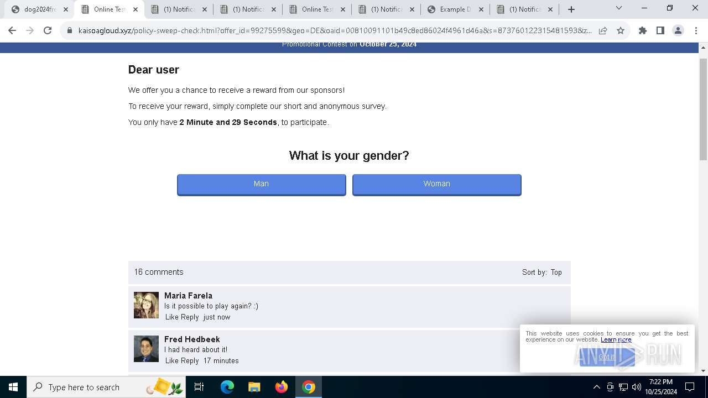Open Task View on the taskbar
This screenshot has height=398, width=708.
click(199, 387)
